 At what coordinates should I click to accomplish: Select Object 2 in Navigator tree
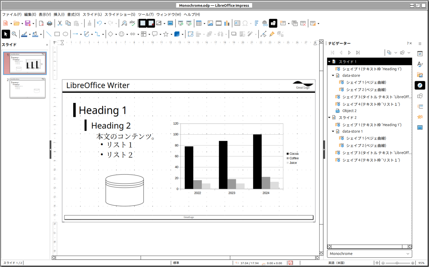(349, 111)
